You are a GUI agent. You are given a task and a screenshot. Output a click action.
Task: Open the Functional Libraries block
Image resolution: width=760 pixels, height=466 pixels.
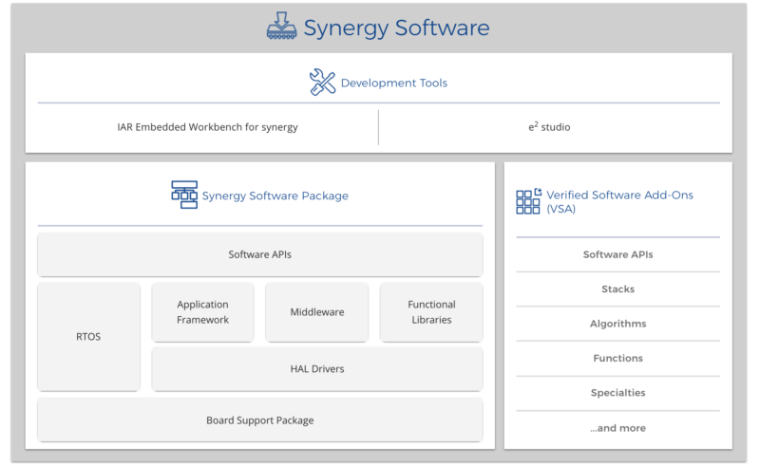(x=431, y=312)
